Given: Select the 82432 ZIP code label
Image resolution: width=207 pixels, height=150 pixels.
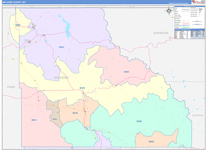Looking at the screenshot, I should pyautogui.click(x=139, y=121).
